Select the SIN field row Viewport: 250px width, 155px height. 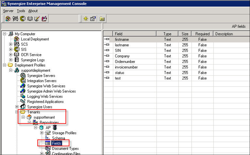pos(177,50)
